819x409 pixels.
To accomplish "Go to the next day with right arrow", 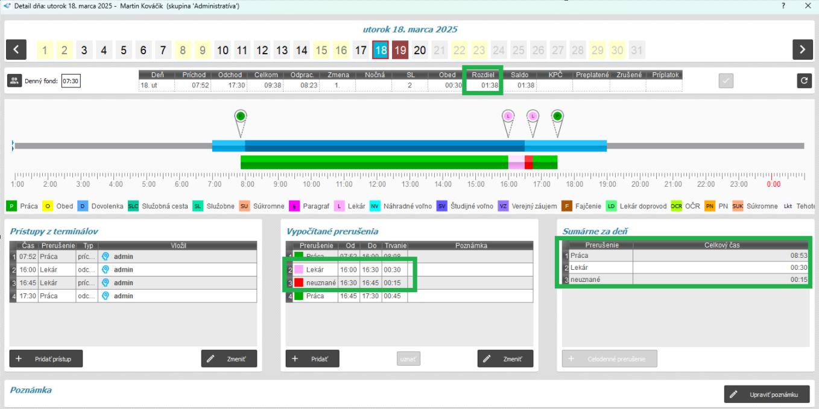I will click(802, 50).
